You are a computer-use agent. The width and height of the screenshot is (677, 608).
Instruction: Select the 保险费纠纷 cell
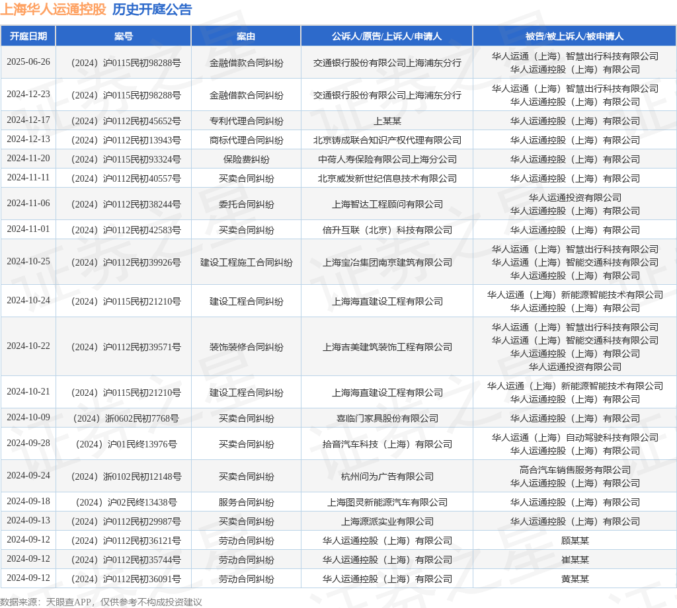pos(246,160)
